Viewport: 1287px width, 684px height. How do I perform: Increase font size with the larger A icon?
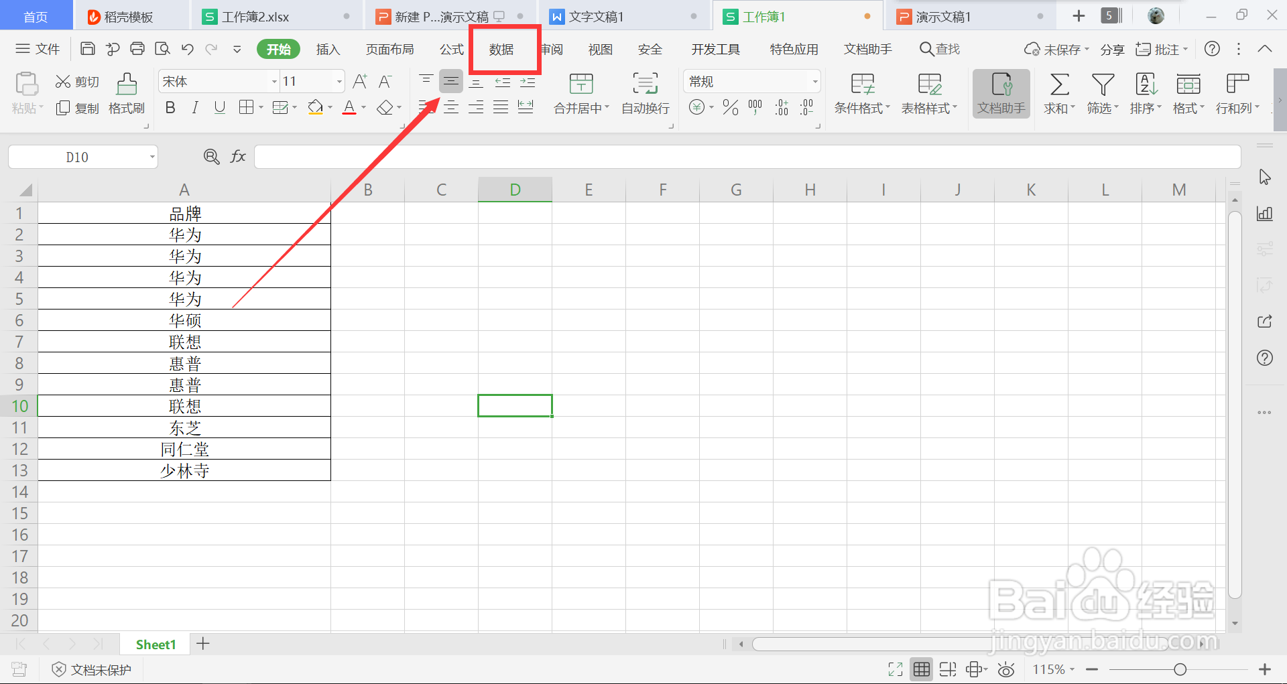pyautogui.click(x=360, y=82)
